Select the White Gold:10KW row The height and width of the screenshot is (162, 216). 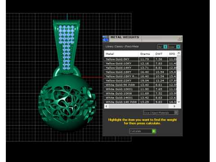coord(140,93)
